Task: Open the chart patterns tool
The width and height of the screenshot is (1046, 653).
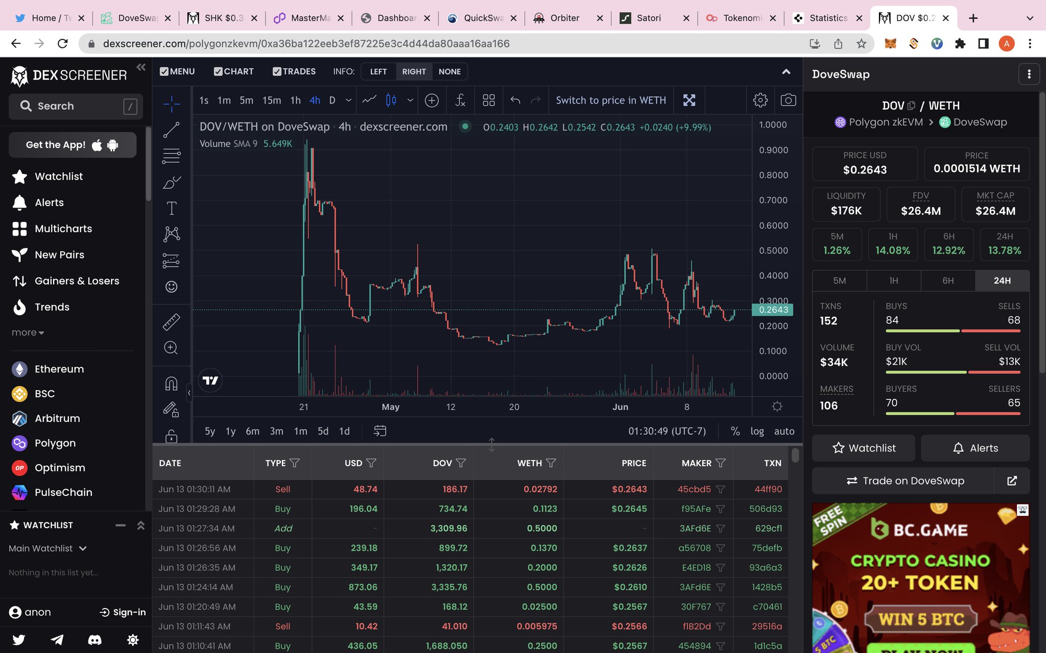Action: pos(171,234)
